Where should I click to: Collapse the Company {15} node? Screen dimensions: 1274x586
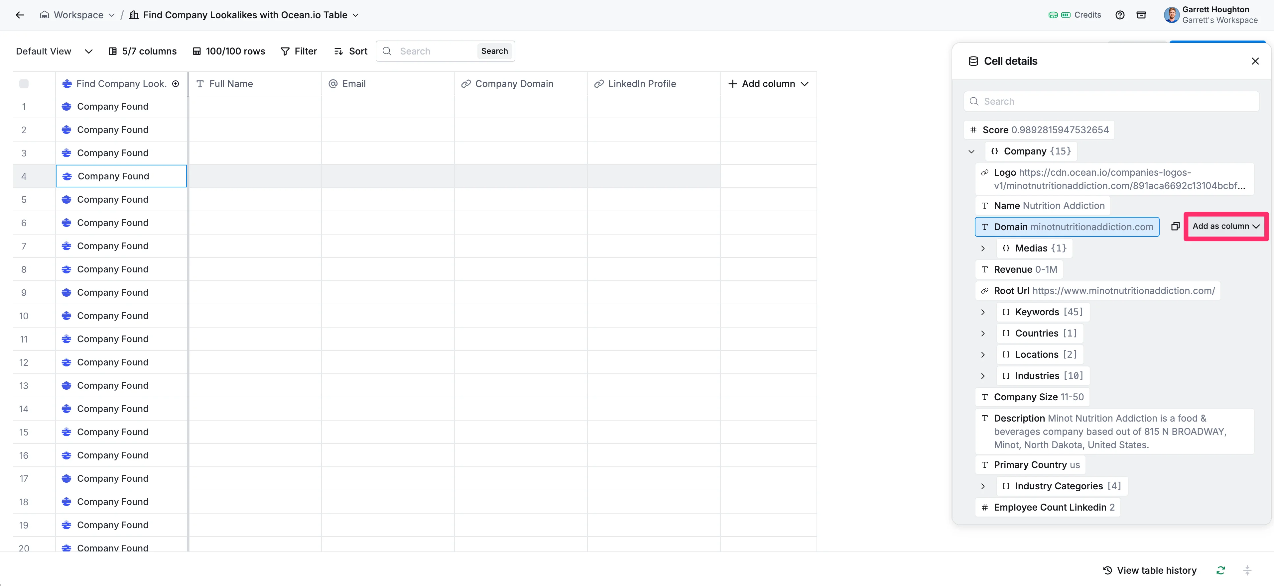[x=971, y=151]
